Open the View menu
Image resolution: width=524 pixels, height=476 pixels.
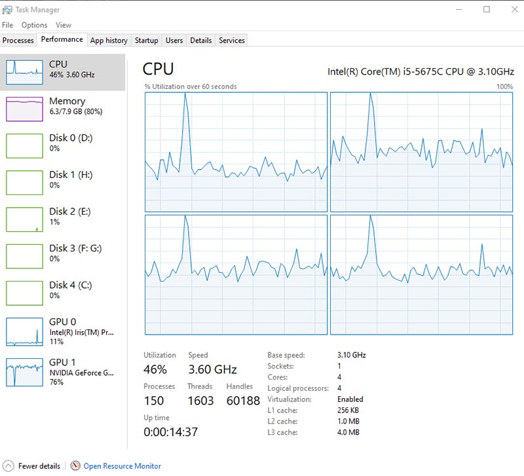click(x=63, y=25)
